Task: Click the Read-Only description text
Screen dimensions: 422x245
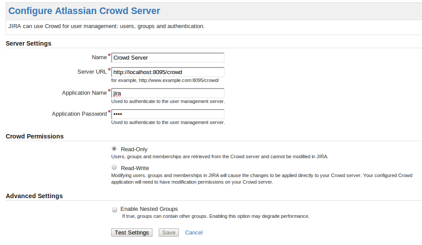Action: click(220, 157)
